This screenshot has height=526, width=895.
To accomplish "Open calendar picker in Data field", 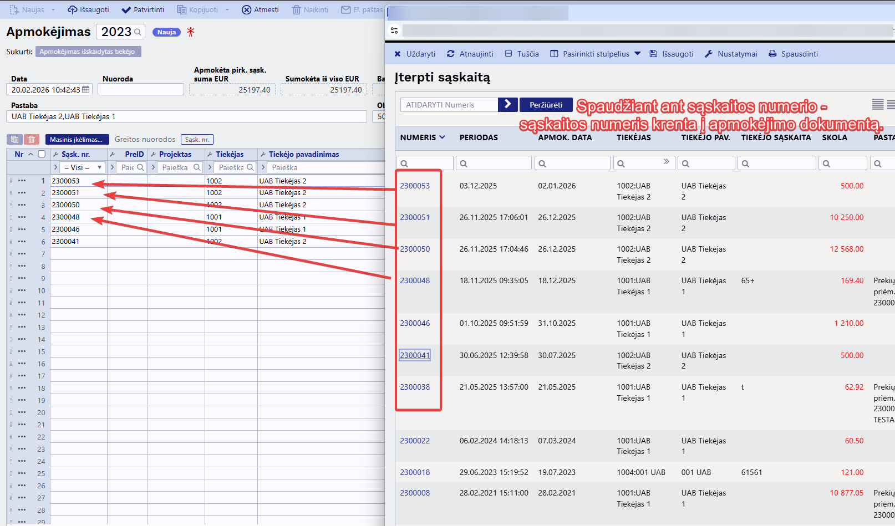I will pyautogui.click(x=86, y=90).
